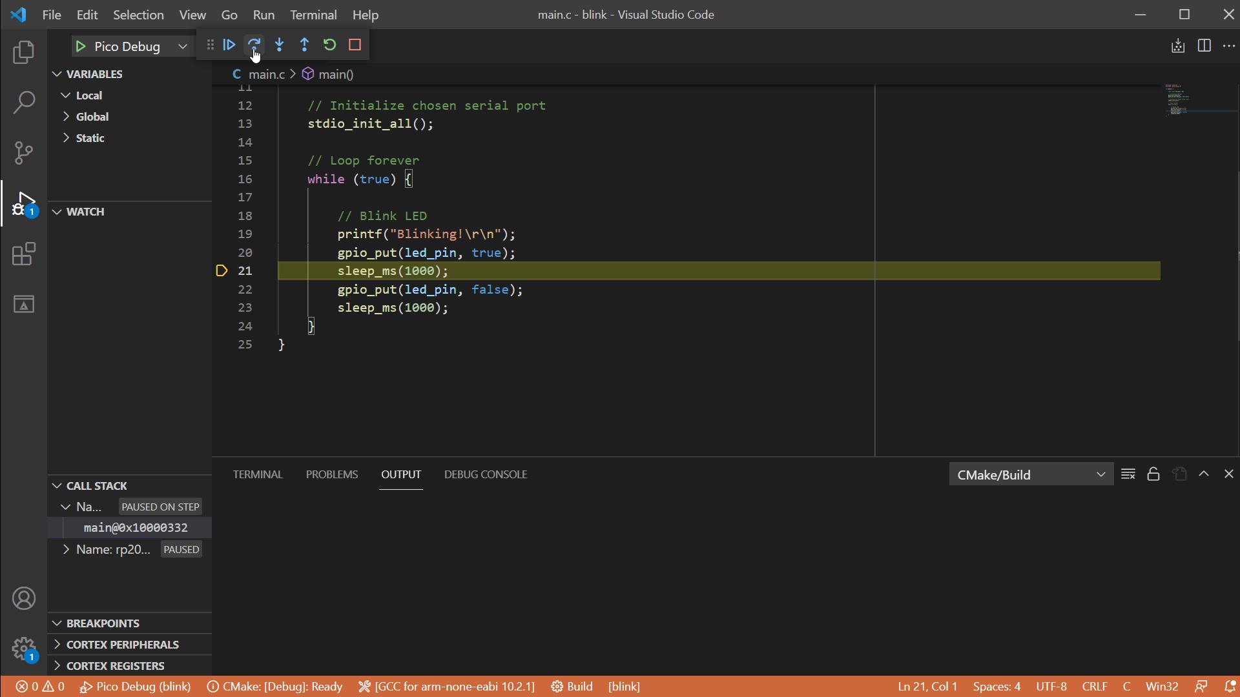Screen dimensions: 1240x697
Task: Click the Ln 21, Col 1 indicator
Action: tap(927, 686)
